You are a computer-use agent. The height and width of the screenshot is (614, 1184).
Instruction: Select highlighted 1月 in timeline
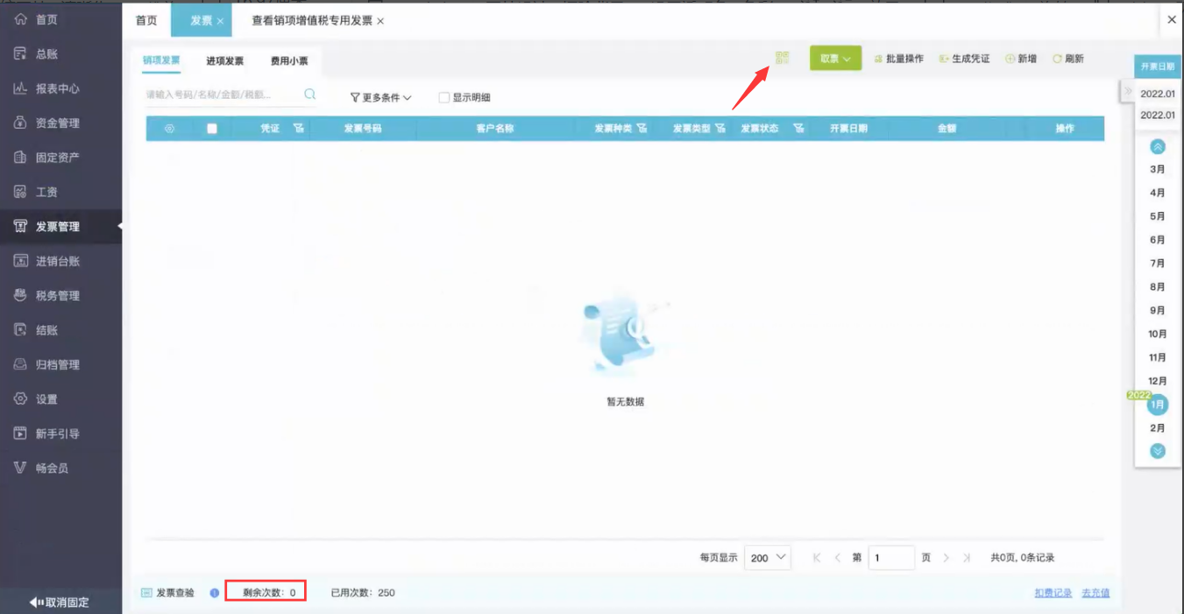point(1158,405)
